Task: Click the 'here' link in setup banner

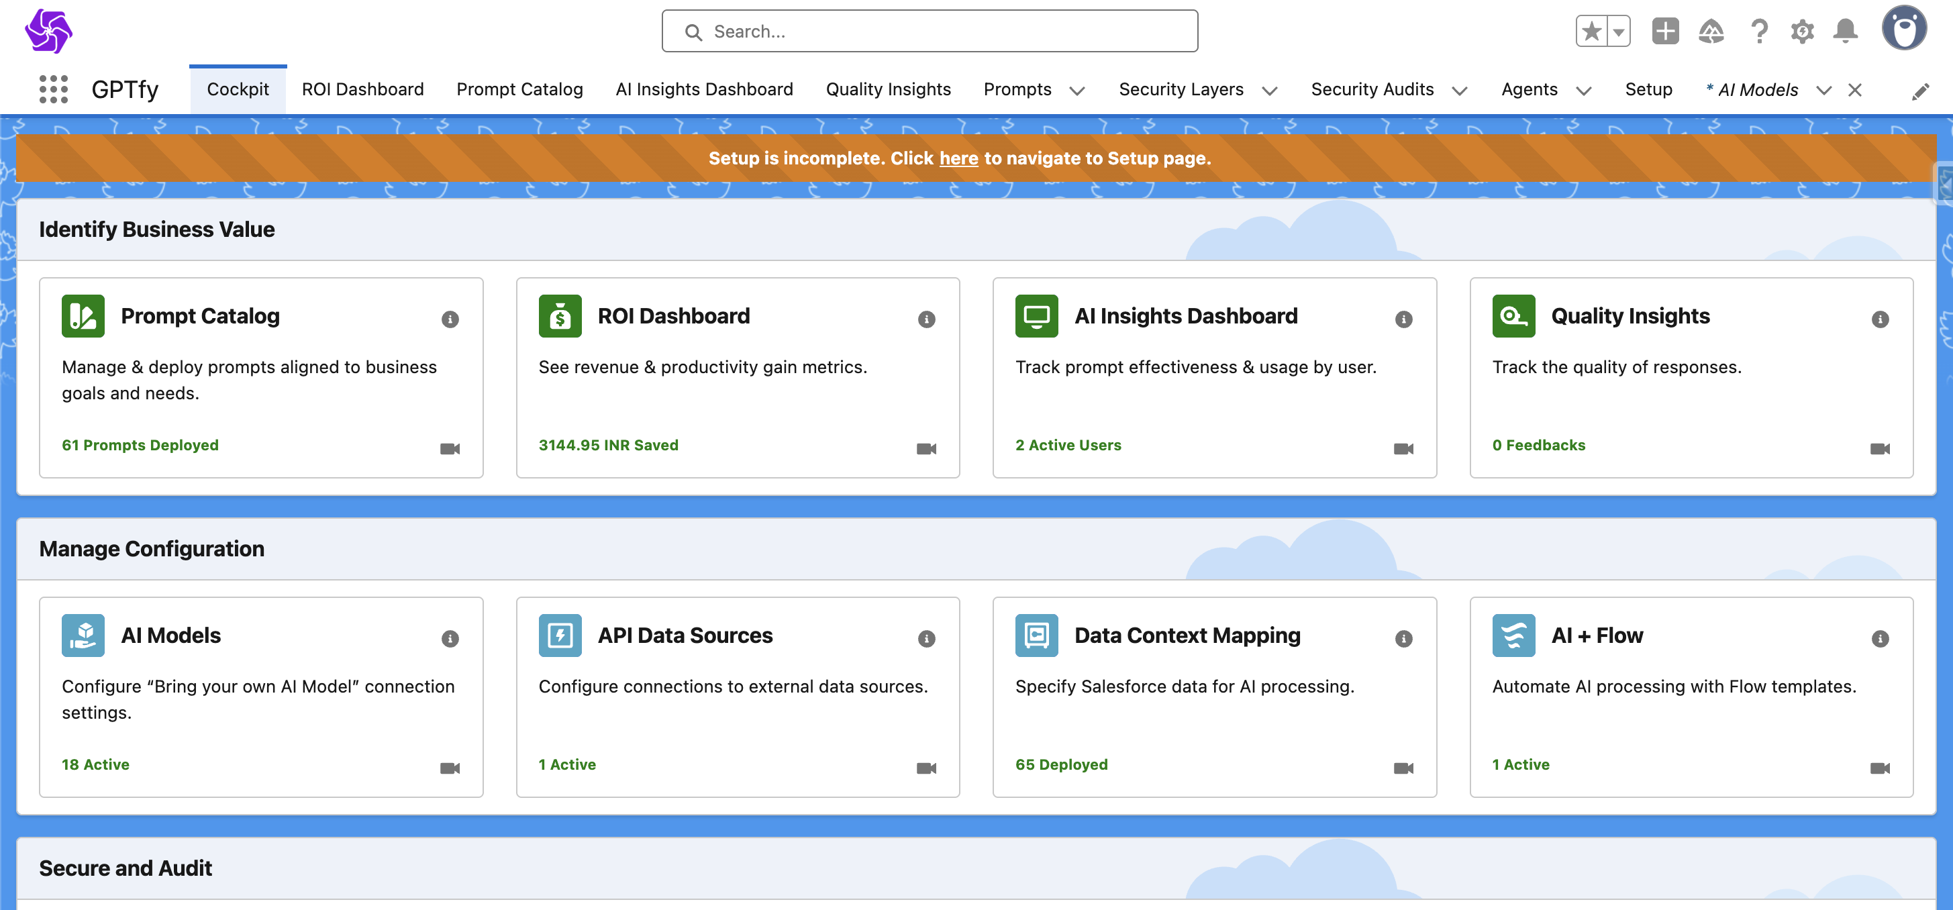Action: (x=958, y=158)
